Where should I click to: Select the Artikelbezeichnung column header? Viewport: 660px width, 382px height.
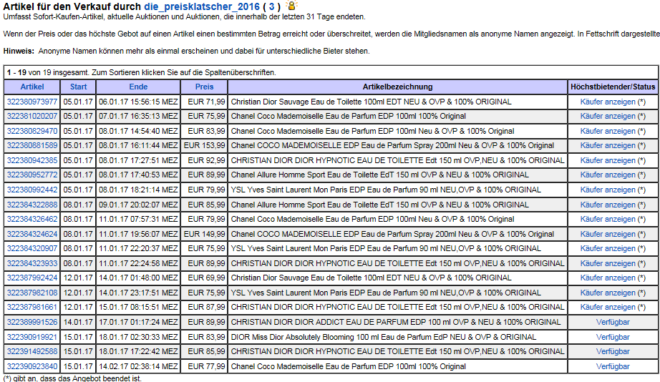(x=397, y=87)
